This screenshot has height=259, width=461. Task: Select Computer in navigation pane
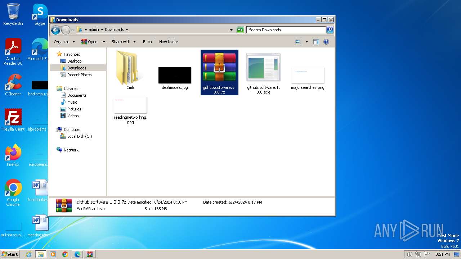pos(72,129)
